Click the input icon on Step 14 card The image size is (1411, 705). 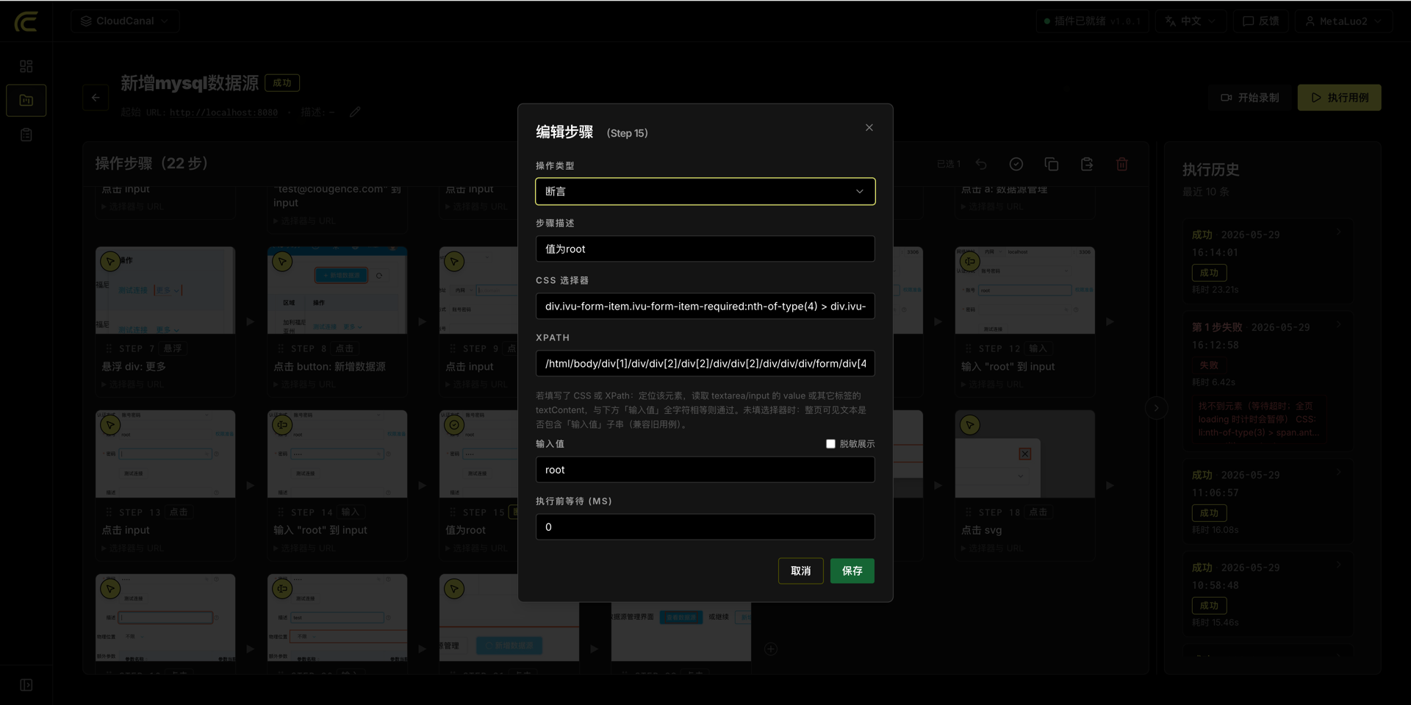(282, 425)
